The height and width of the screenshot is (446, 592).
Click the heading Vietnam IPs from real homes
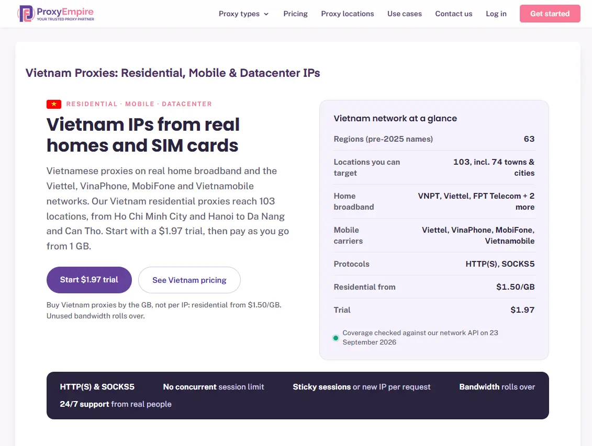pos(143,135)
